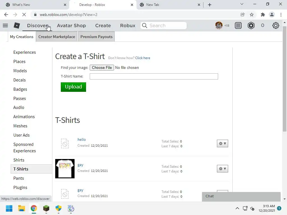Select User Ads in sidebar
Viewport: 287px width, 215px height.
coord(21,135)
